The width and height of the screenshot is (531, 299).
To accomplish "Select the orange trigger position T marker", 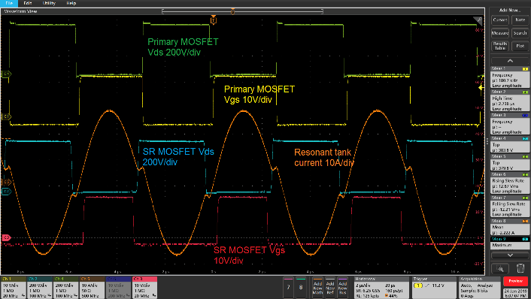I will pos(213,20).
